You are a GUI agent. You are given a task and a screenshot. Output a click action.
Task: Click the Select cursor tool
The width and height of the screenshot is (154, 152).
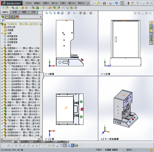pos(122,3)
